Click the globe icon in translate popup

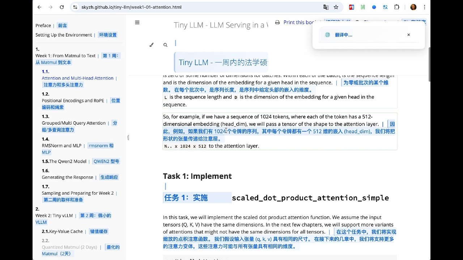[x=327, y=35]
